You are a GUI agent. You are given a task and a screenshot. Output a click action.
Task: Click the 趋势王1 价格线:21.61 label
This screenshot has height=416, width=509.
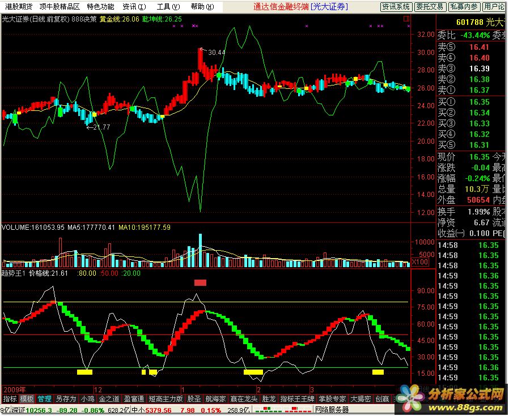click(x=35, y=273)
